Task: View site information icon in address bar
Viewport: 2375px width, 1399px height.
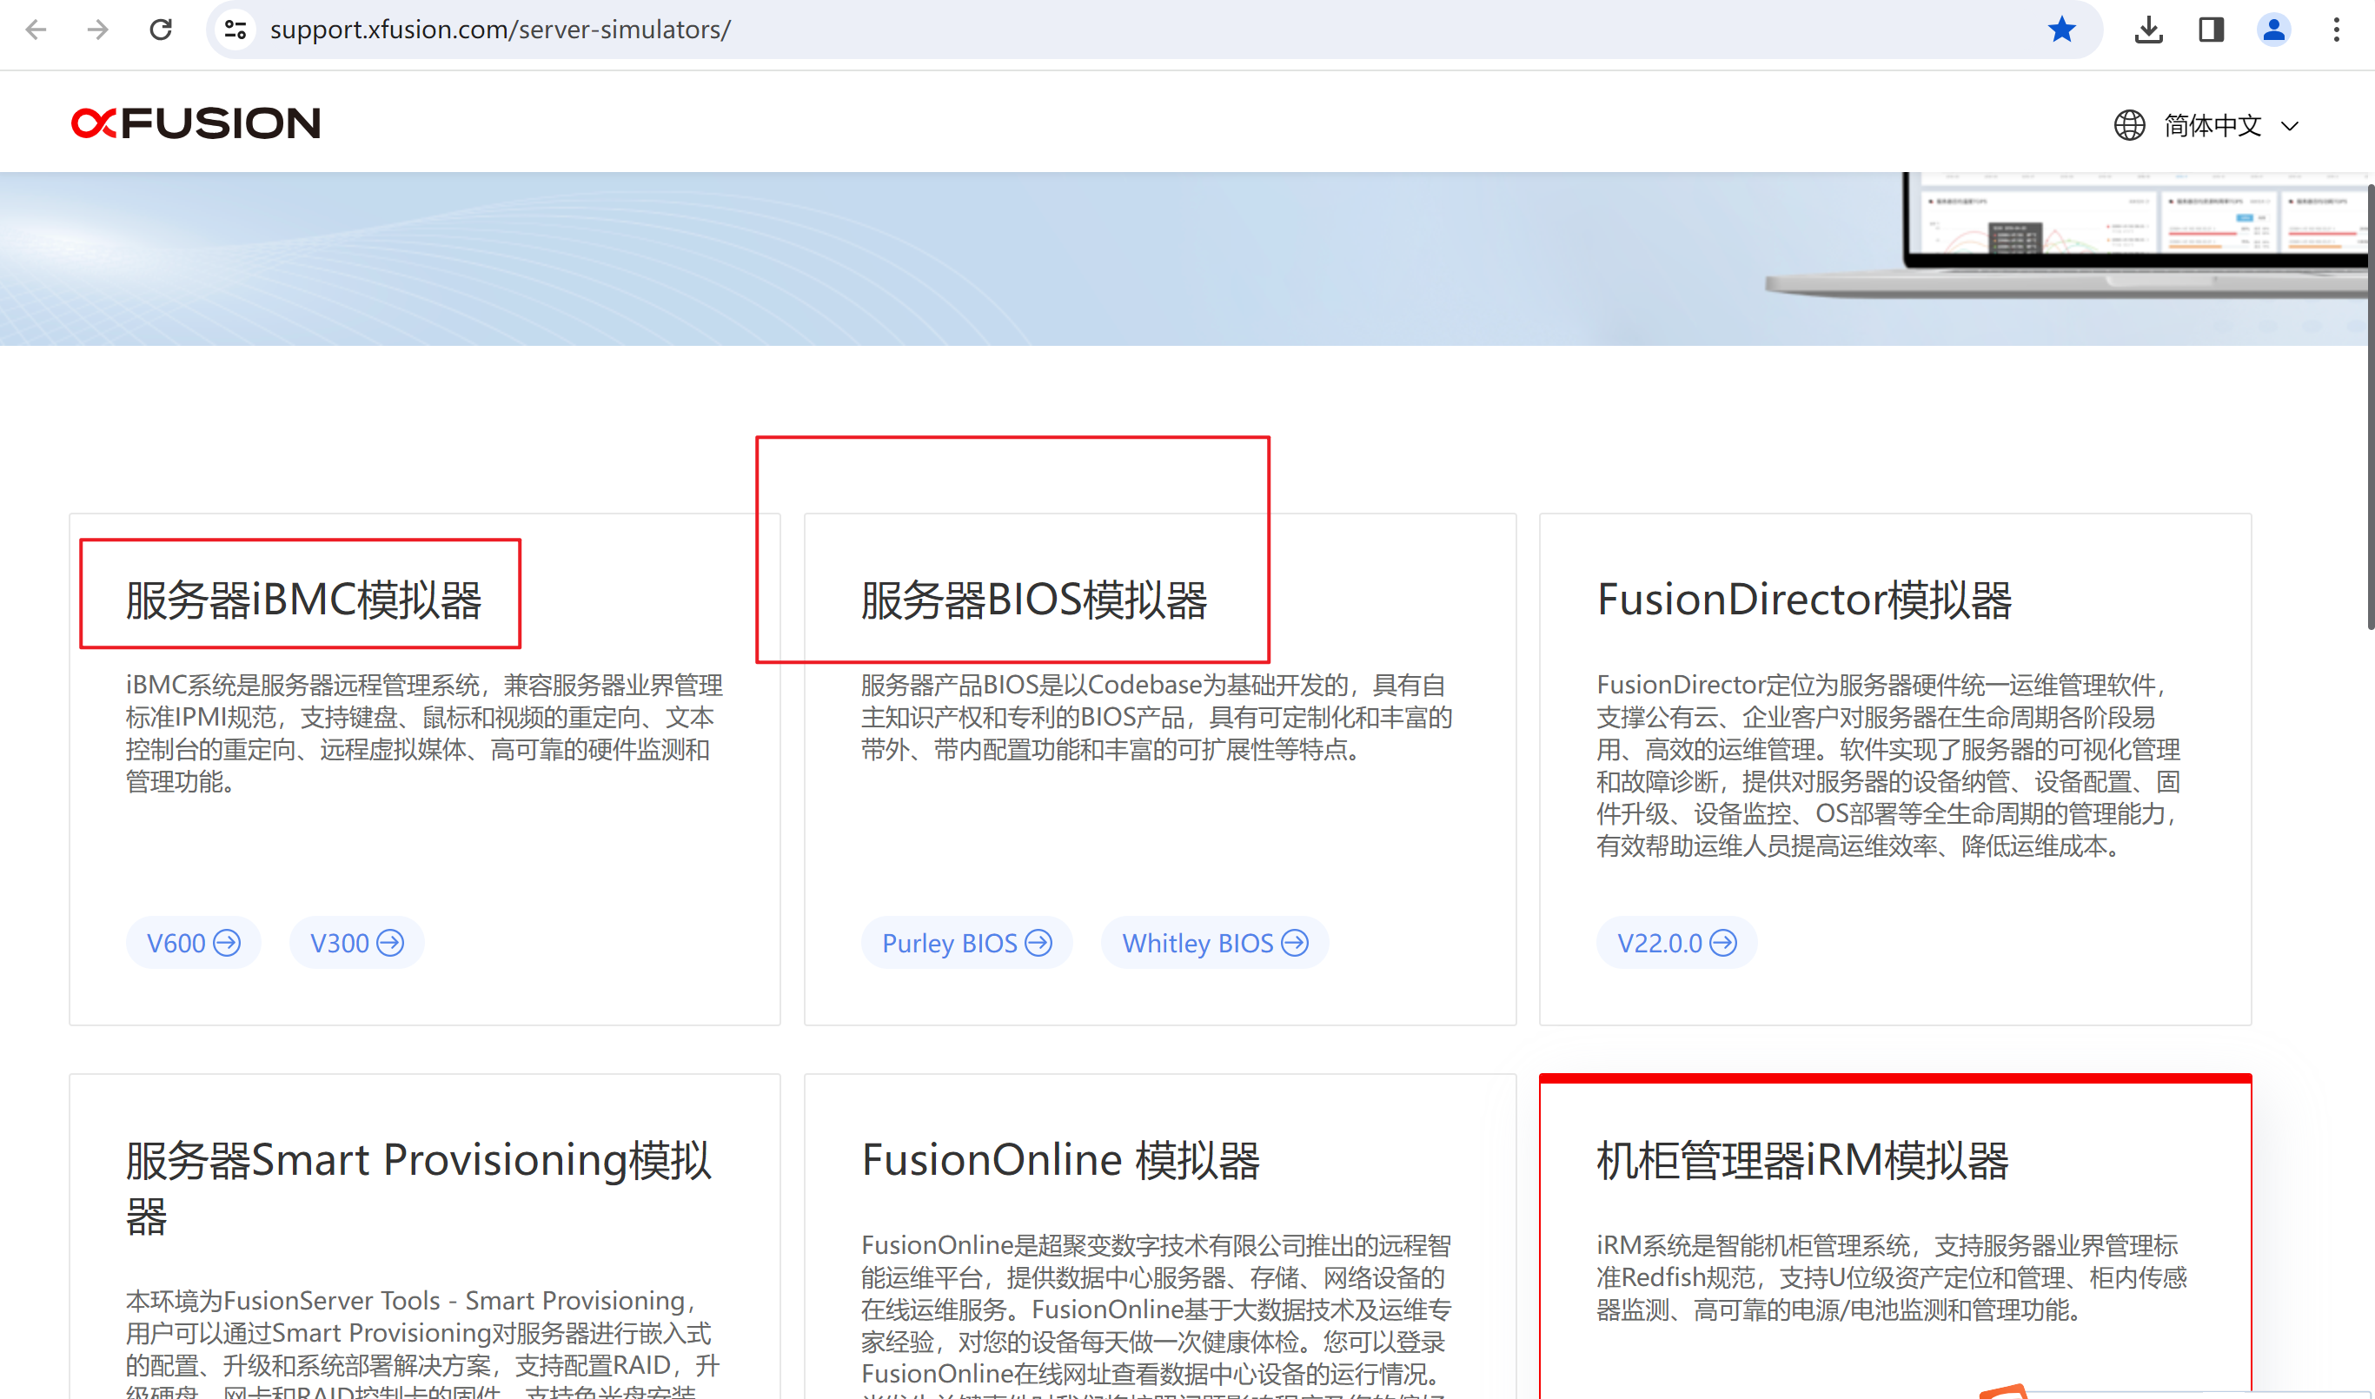Action: pos(236,30)
